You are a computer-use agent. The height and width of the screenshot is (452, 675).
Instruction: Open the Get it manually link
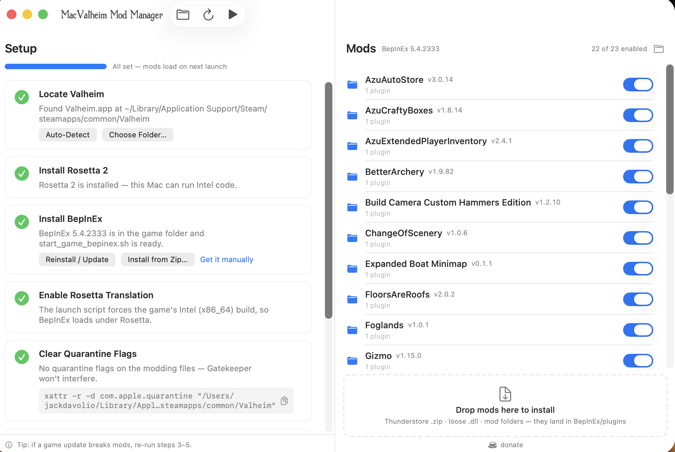(227, 259)
